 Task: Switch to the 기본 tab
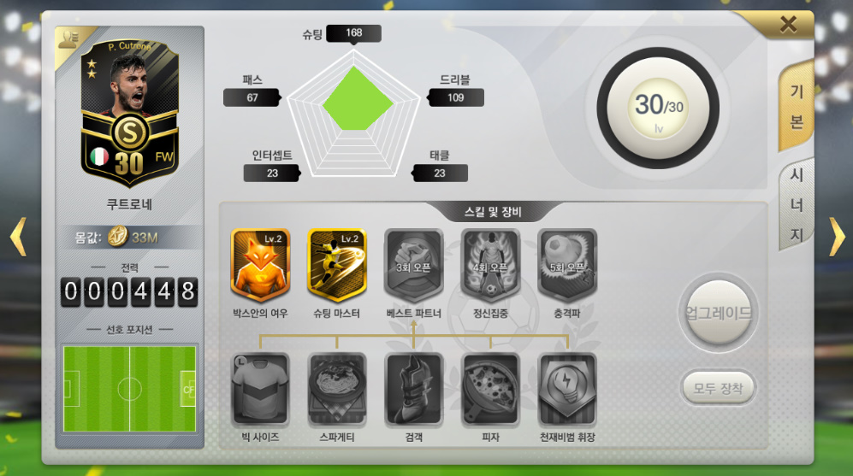pos(797,107)
